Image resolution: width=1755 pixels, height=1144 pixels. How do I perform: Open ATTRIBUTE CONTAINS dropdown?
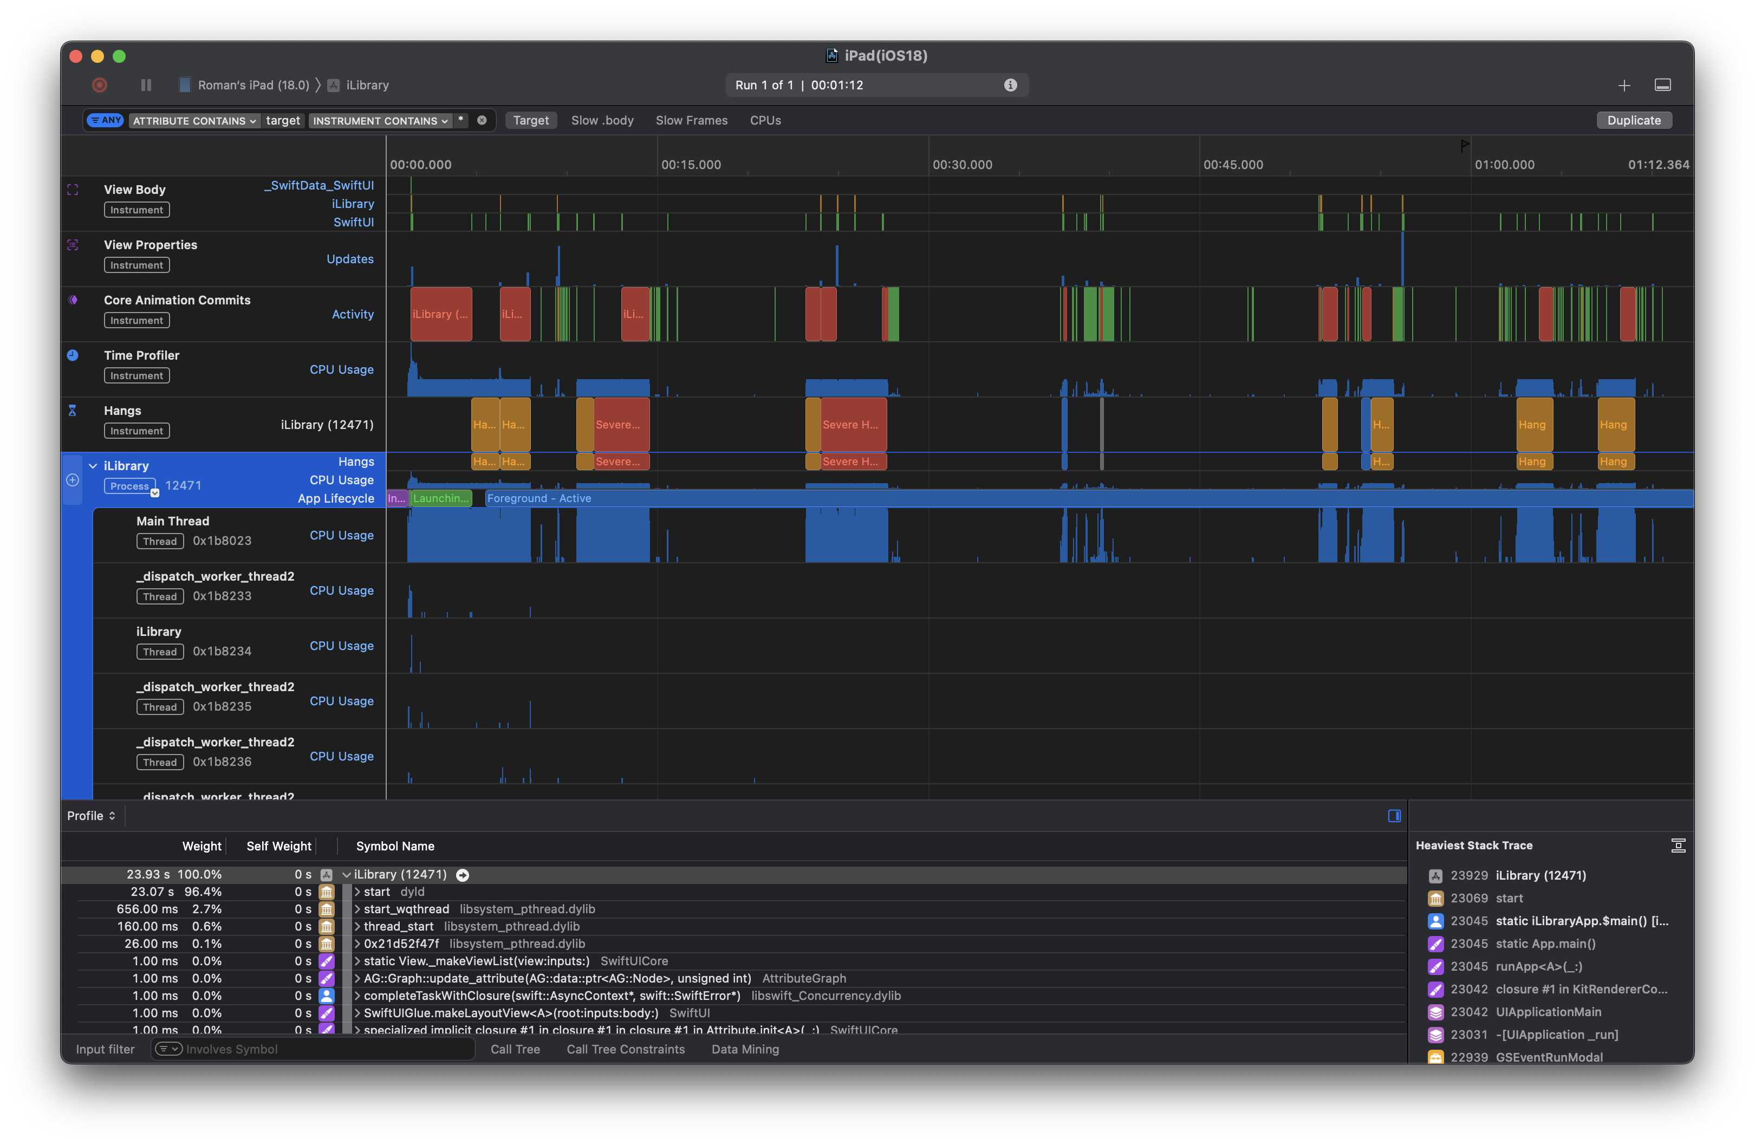[x=194, y=121]
